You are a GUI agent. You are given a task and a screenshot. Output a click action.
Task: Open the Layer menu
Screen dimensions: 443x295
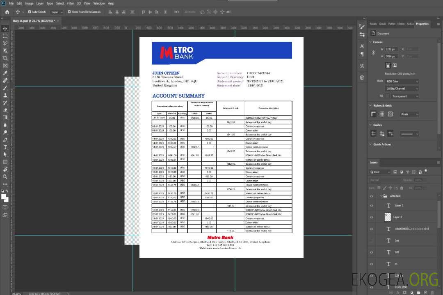click(x=40, y=3)
